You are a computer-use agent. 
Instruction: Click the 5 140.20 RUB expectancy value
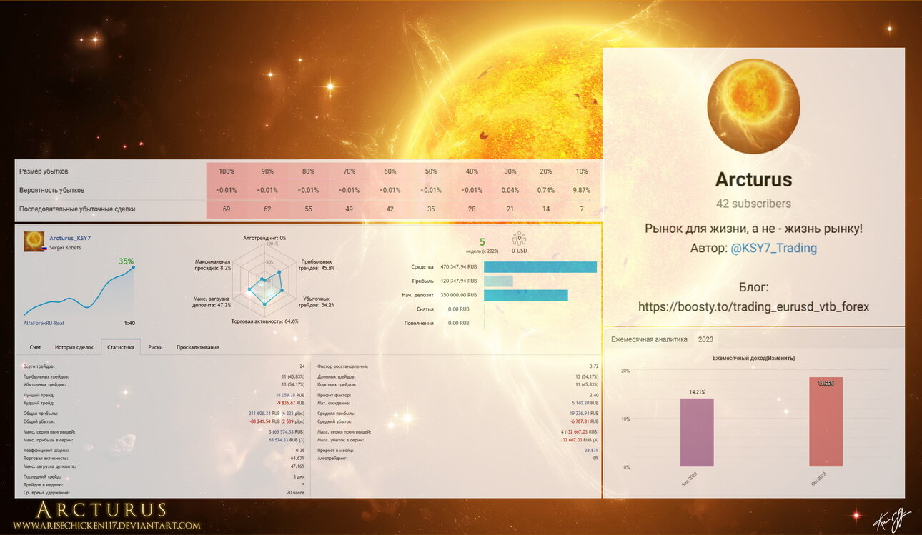coord(584,403)
